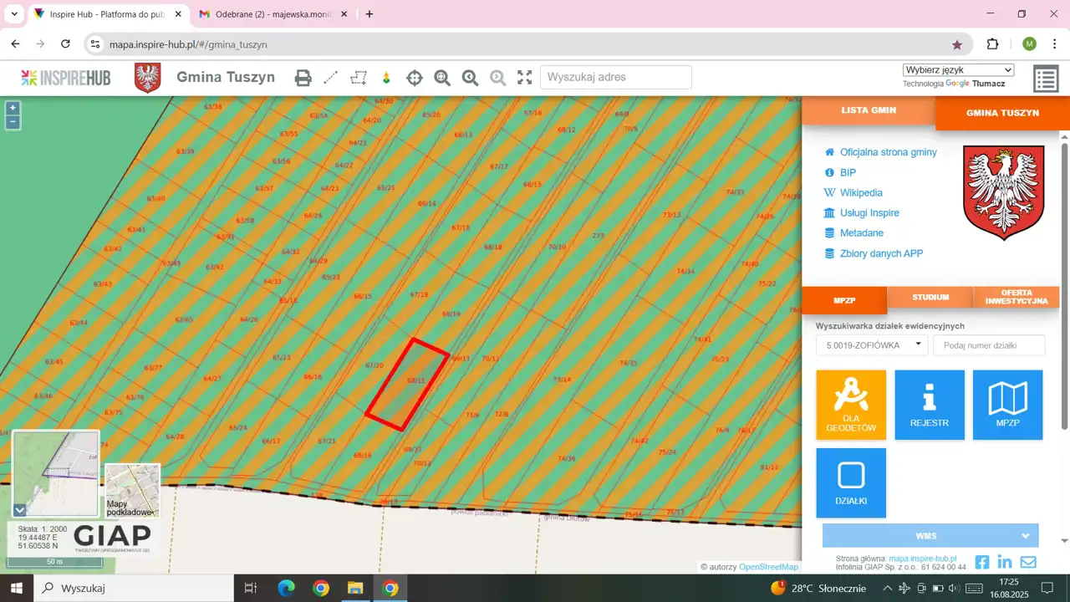The width and height of the screenshot is (1070, 602).
Task: Open Mapy podkładowe basemap thumbnail
Action: [x=132, y=491]
